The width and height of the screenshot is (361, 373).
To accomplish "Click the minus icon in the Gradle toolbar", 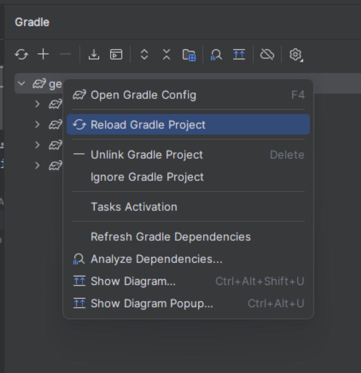I will click(65, 54).
